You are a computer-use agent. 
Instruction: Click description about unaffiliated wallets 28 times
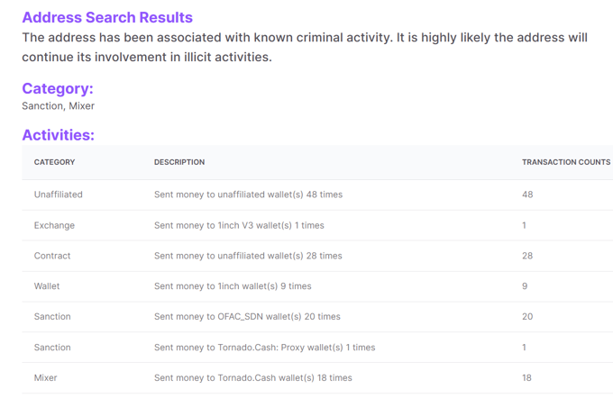(248, 256)
